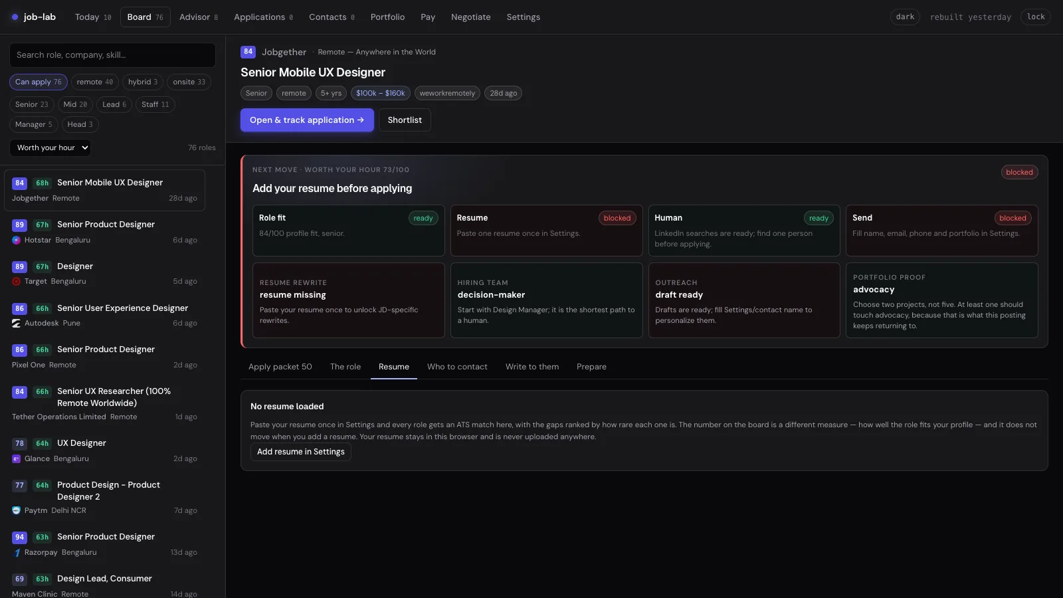Click Add resume in Settings button
1063x598 pixels.
click(x=301, y=452)
